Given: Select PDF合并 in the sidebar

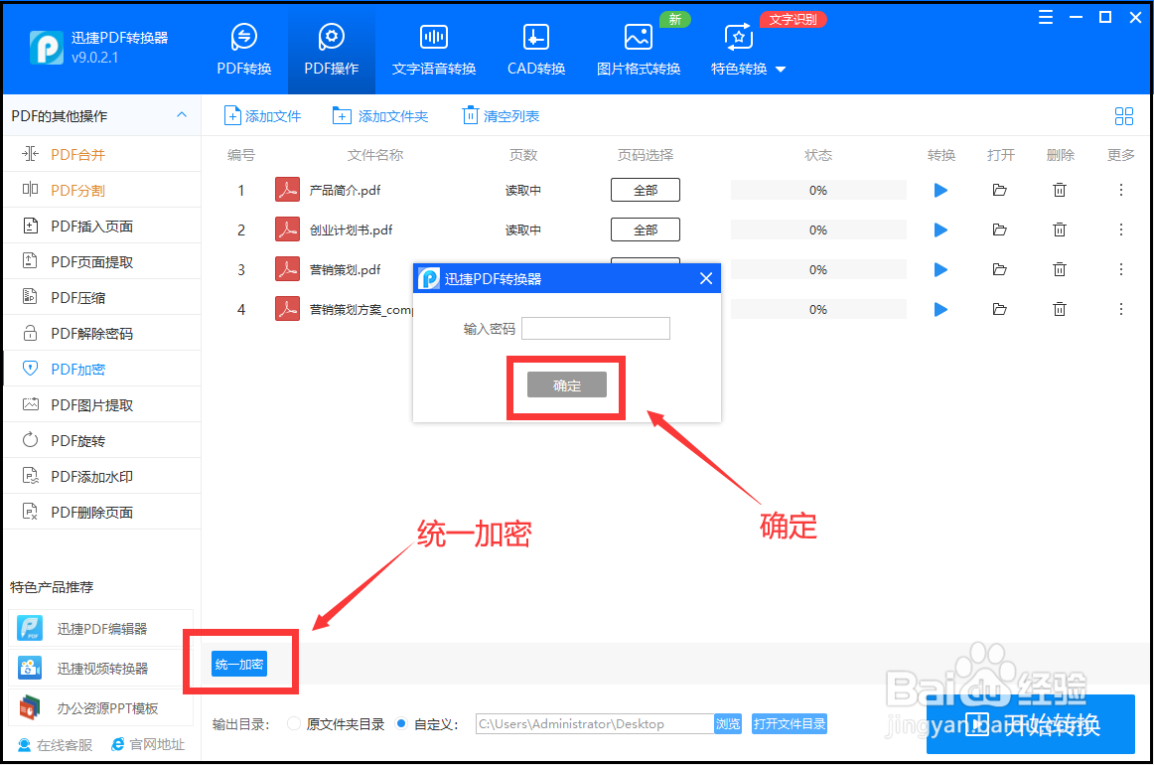Looking at the screenshot, I should (x=101, y=154).
